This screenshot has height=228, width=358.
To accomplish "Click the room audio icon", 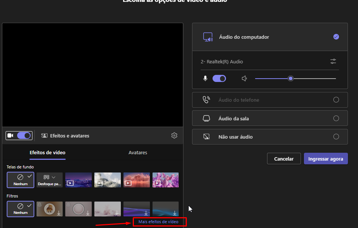I will [206, 118].
